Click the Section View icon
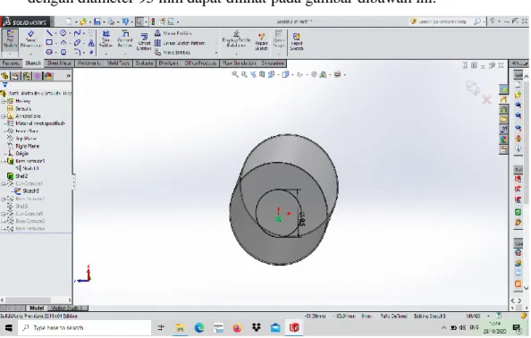Viewport: 531px width, 338px height. [x=262, y=74]
